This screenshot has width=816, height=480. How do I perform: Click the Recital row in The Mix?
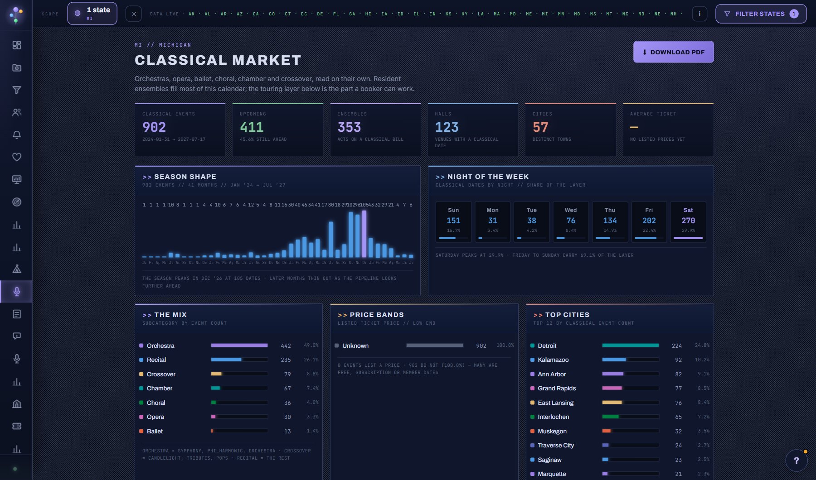click(229, 360)
